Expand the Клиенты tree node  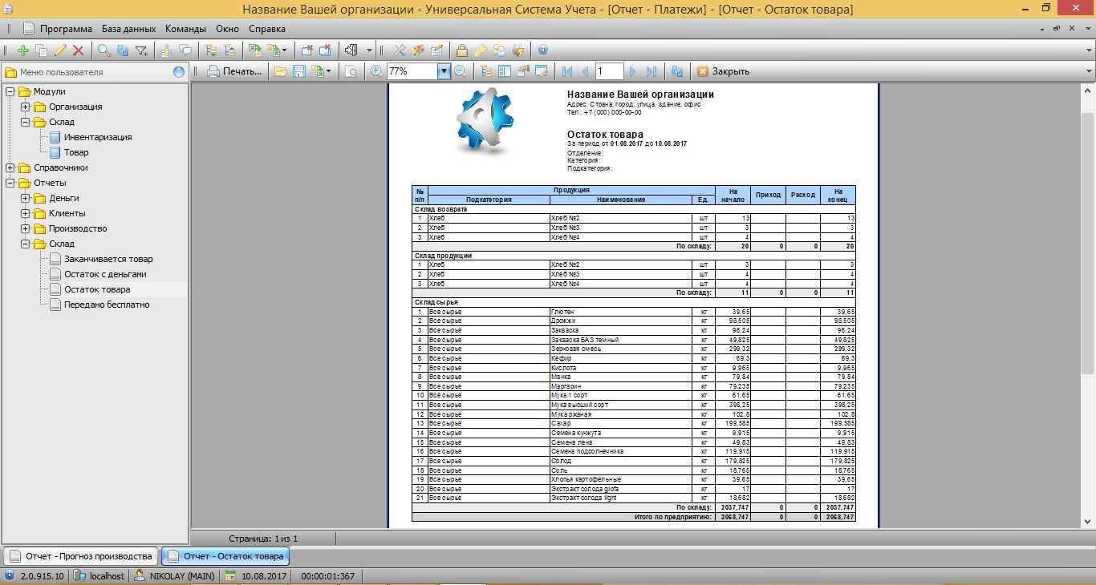(26, 213)
